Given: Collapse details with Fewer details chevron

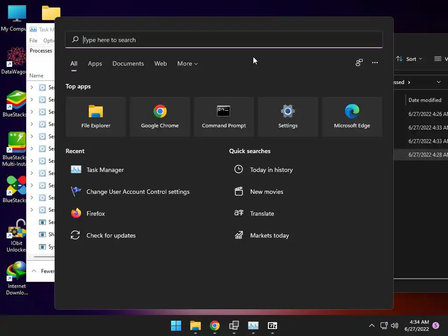Looking at the screenshot, I should tap(34, 271).
